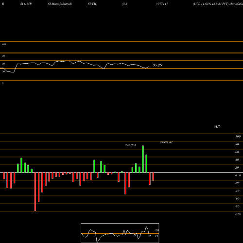Click the MR panel title label
Image resolution: width=243 pixels, height=243 pixels.
pyautogui.click(x=217, y=126)
